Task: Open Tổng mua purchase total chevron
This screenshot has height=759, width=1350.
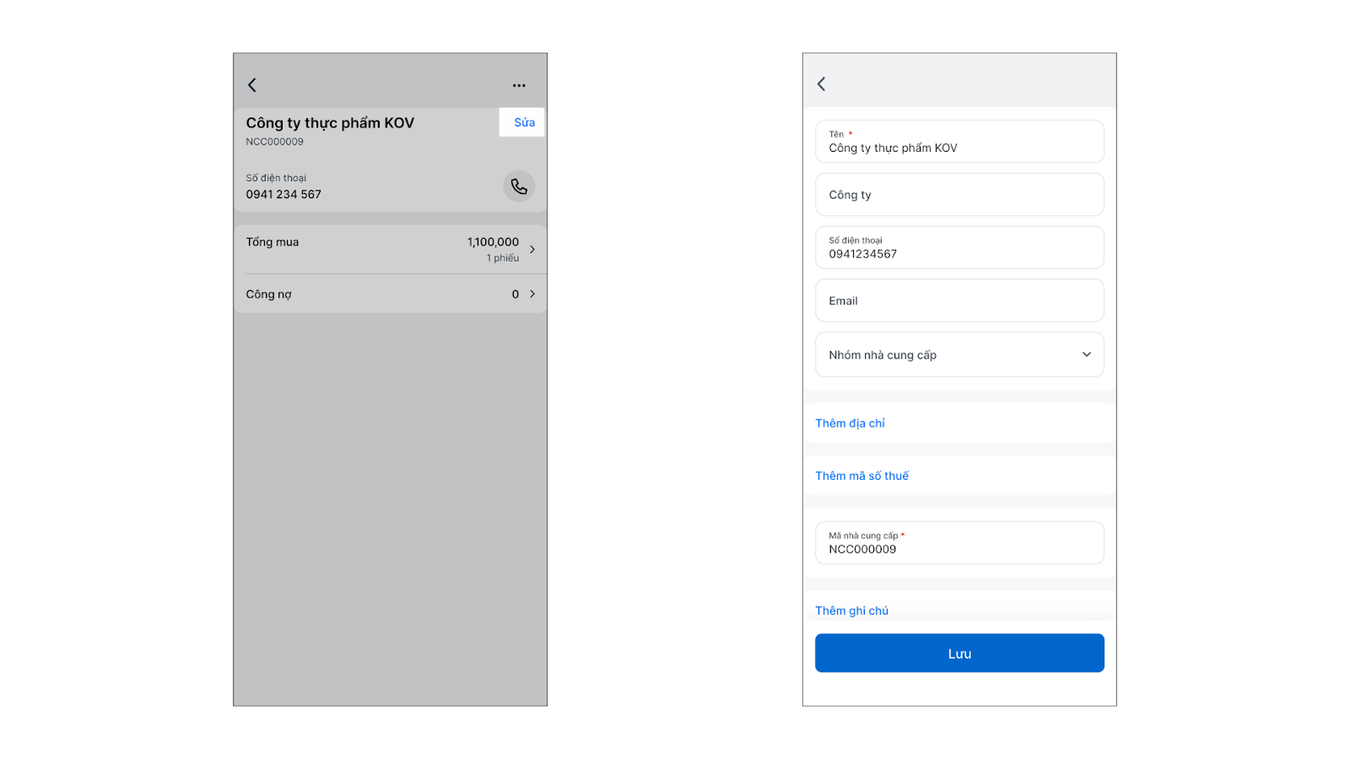Action: 532,250
